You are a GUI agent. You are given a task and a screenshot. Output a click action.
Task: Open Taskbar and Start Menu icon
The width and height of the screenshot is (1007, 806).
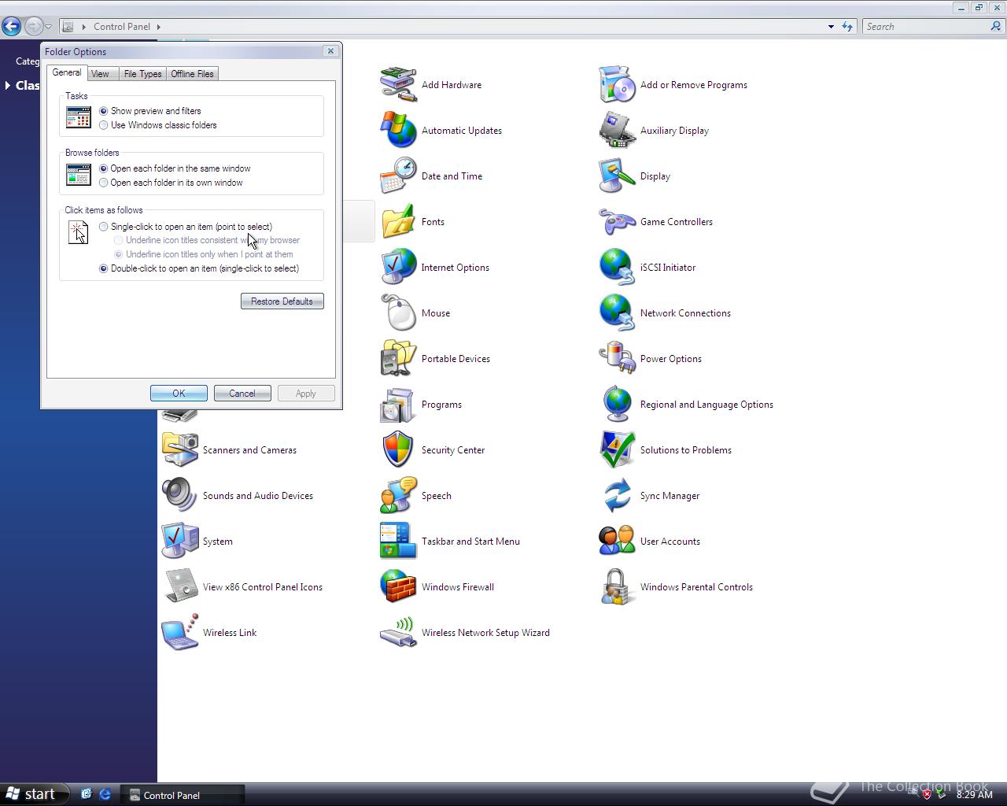tap(398, 542)
